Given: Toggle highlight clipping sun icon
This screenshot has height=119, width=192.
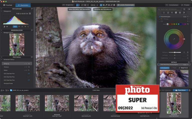Looking at the screenshot, I should pyautogui.click(x=7, y=27).
